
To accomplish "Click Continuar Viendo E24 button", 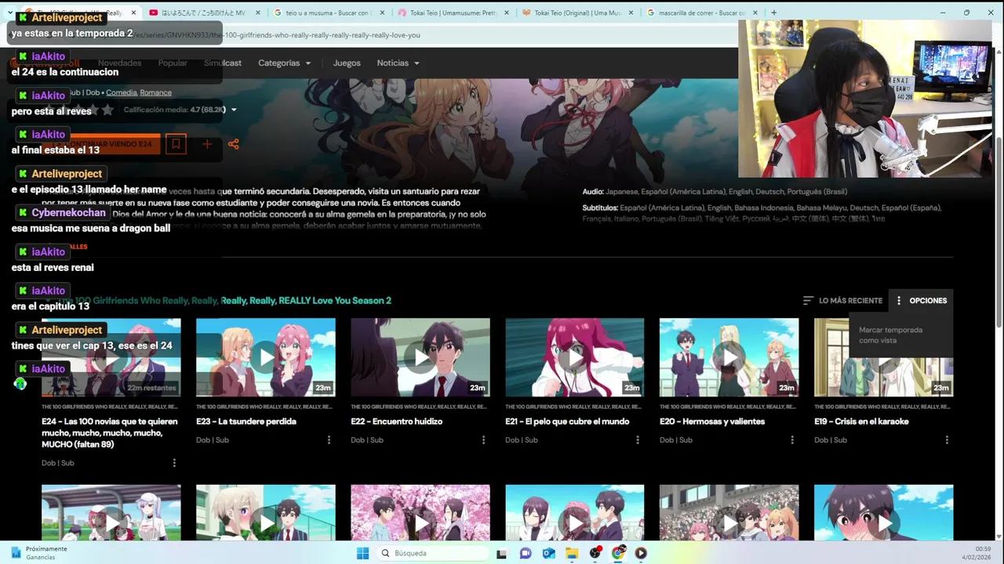I will point(101,144).
